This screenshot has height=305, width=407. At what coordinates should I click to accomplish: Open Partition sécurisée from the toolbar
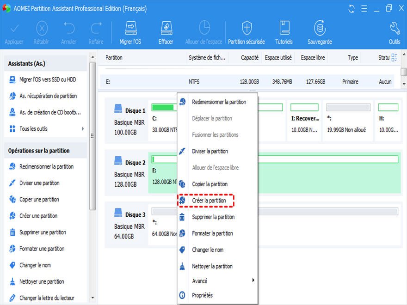pos(247,33)
